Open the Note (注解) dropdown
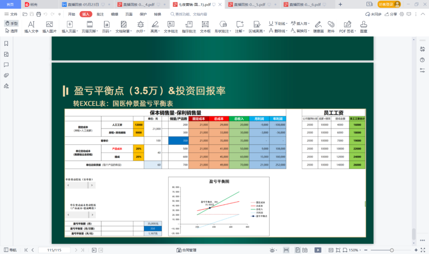The image size is (429, 254). tap(240, 27)
